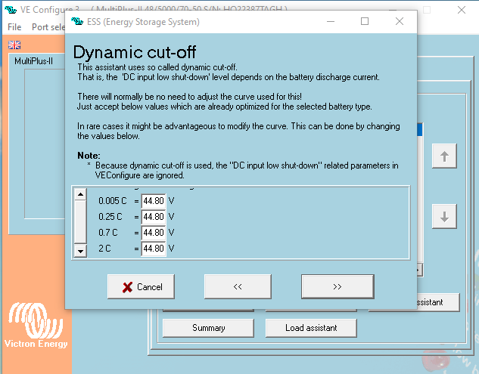Click the VE Configure title bar icon

pyautogui.click(x=11, y=10)
